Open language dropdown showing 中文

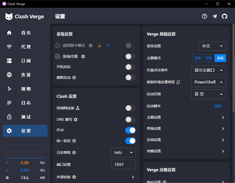pyautogui.click(x=212, y=46)
